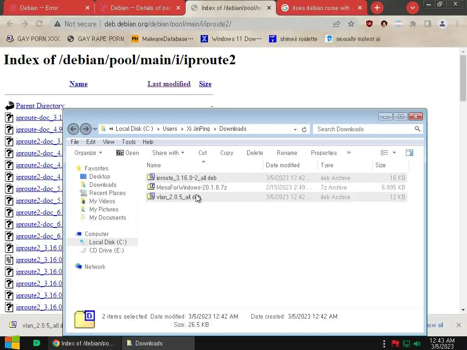Viewport: 467px width, 350px height.
Task: Click the Properties toolbar command
Action: [x=324, y=153]
